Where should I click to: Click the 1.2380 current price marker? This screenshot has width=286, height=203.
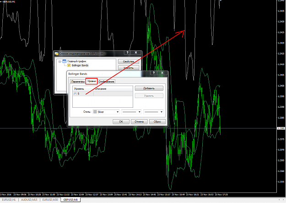pos(281,128)
